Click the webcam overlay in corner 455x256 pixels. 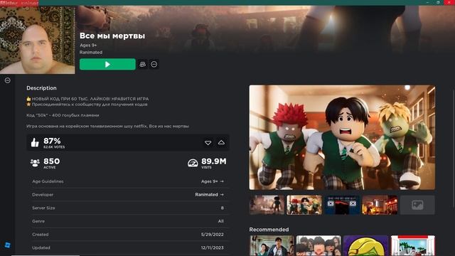(x=38, y=40)
